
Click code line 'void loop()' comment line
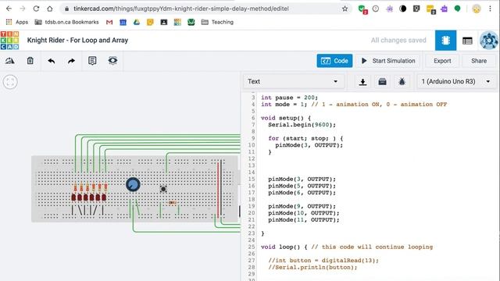tap(347, 247)
